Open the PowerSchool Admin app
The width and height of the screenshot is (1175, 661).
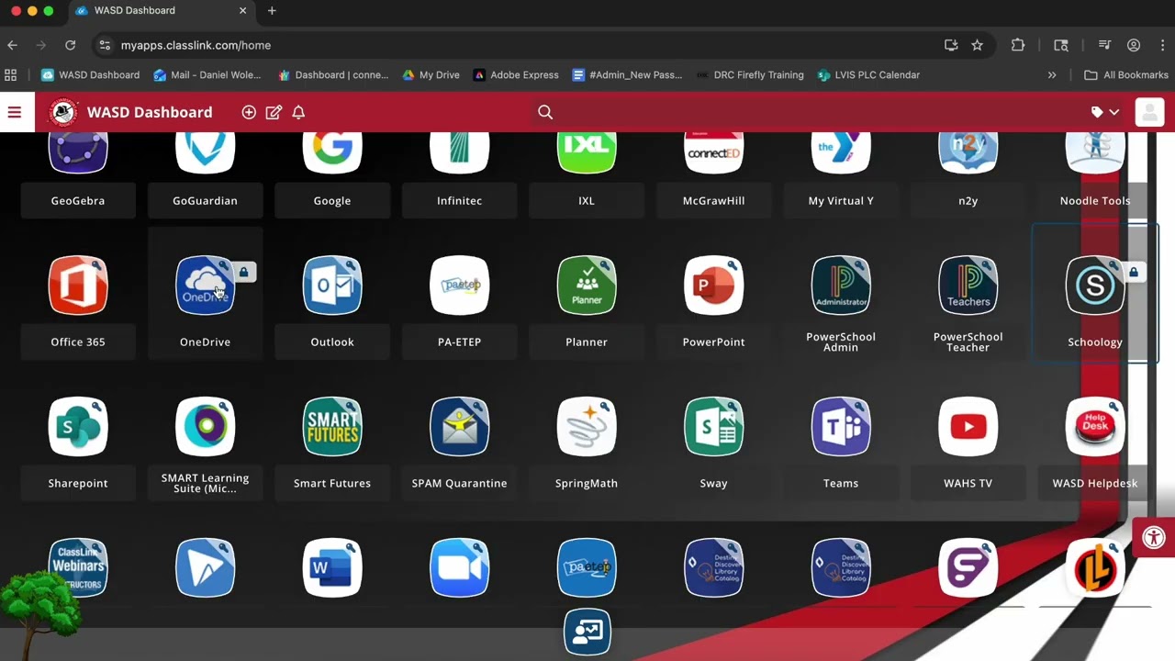pyautogui.click(x=841, y=286)
